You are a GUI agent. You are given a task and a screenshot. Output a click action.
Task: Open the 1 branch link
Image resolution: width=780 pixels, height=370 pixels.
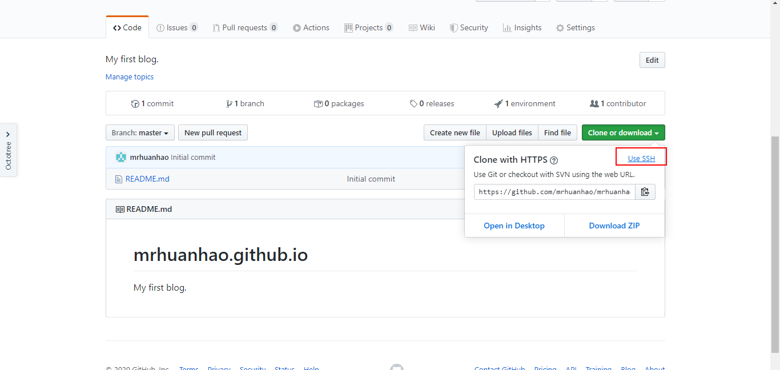(246, 103)
